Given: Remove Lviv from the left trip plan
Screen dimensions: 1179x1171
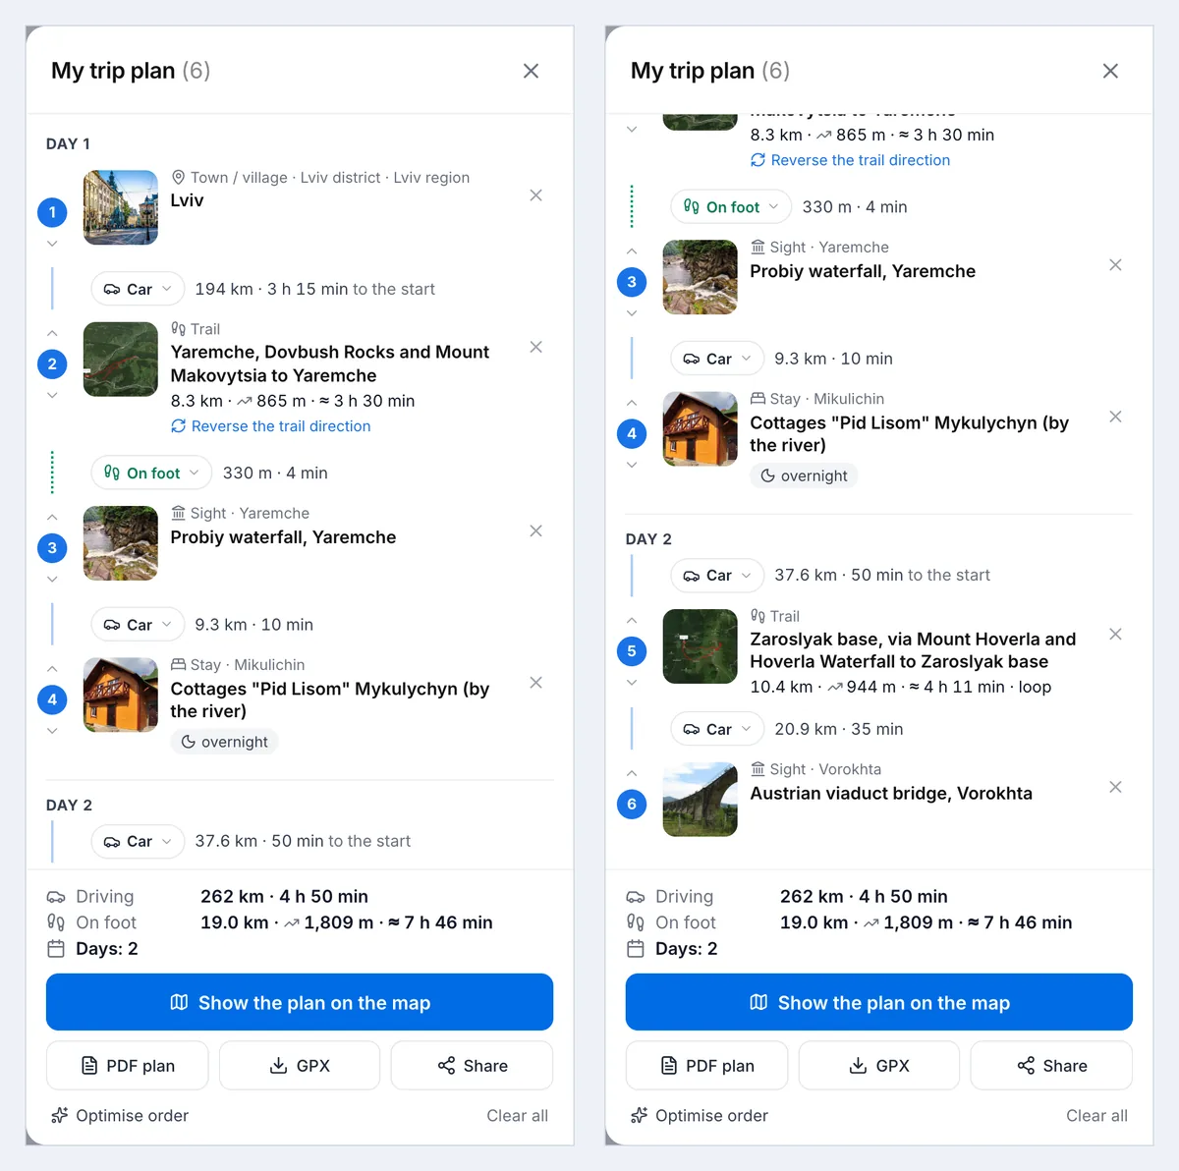Looking at the screenshot, I should (x=535, y=195).
